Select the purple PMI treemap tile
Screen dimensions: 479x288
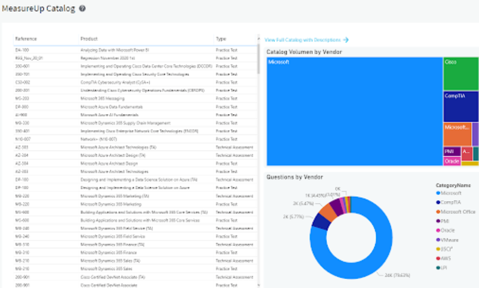[452, 151]
